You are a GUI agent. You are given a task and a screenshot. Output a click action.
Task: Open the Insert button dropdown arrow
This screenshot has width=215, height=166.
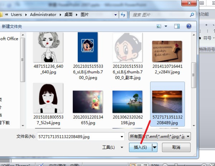155,147
